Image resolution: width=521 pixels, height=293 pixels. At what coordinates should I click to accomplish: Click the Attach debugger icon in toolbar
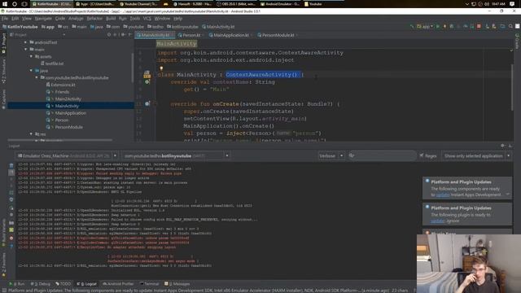[472, 27]
